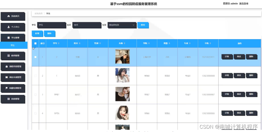
Task: Open 个人中心 via its person icon
Action: [x=9, y=27]
